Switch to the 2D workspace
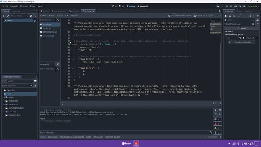The image size is (261, 147). coord(114,7)
